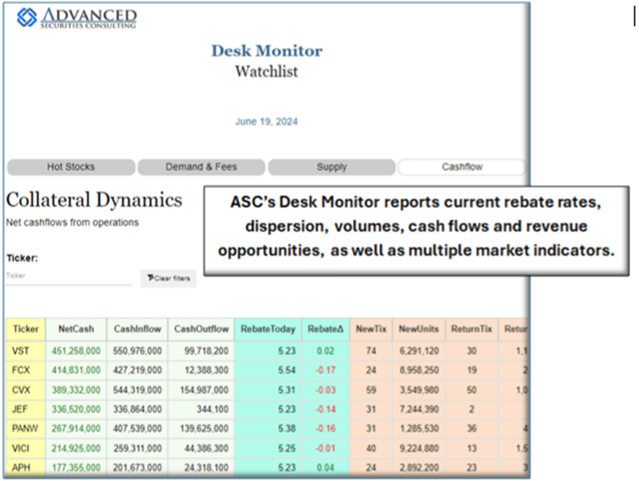Click NetCash value 414,831,000
This screenshot has width=639, height=481.
[x=76, y=370]
